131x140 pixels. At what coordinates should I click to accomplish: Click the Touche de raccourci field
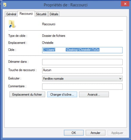tap(82, 70)
